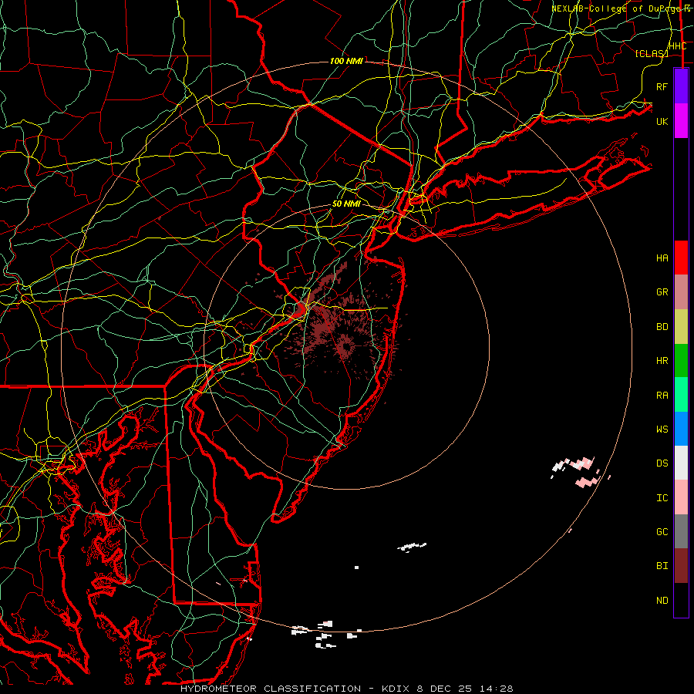Click the HHC product code text

677,46
